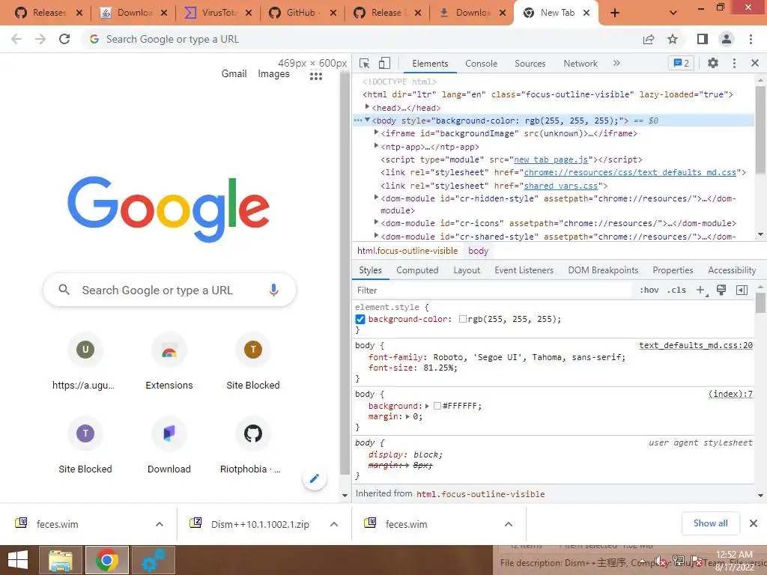Open File Explorer from taskbar
This screenshot has height=575, width=767.
pos(61,560)
